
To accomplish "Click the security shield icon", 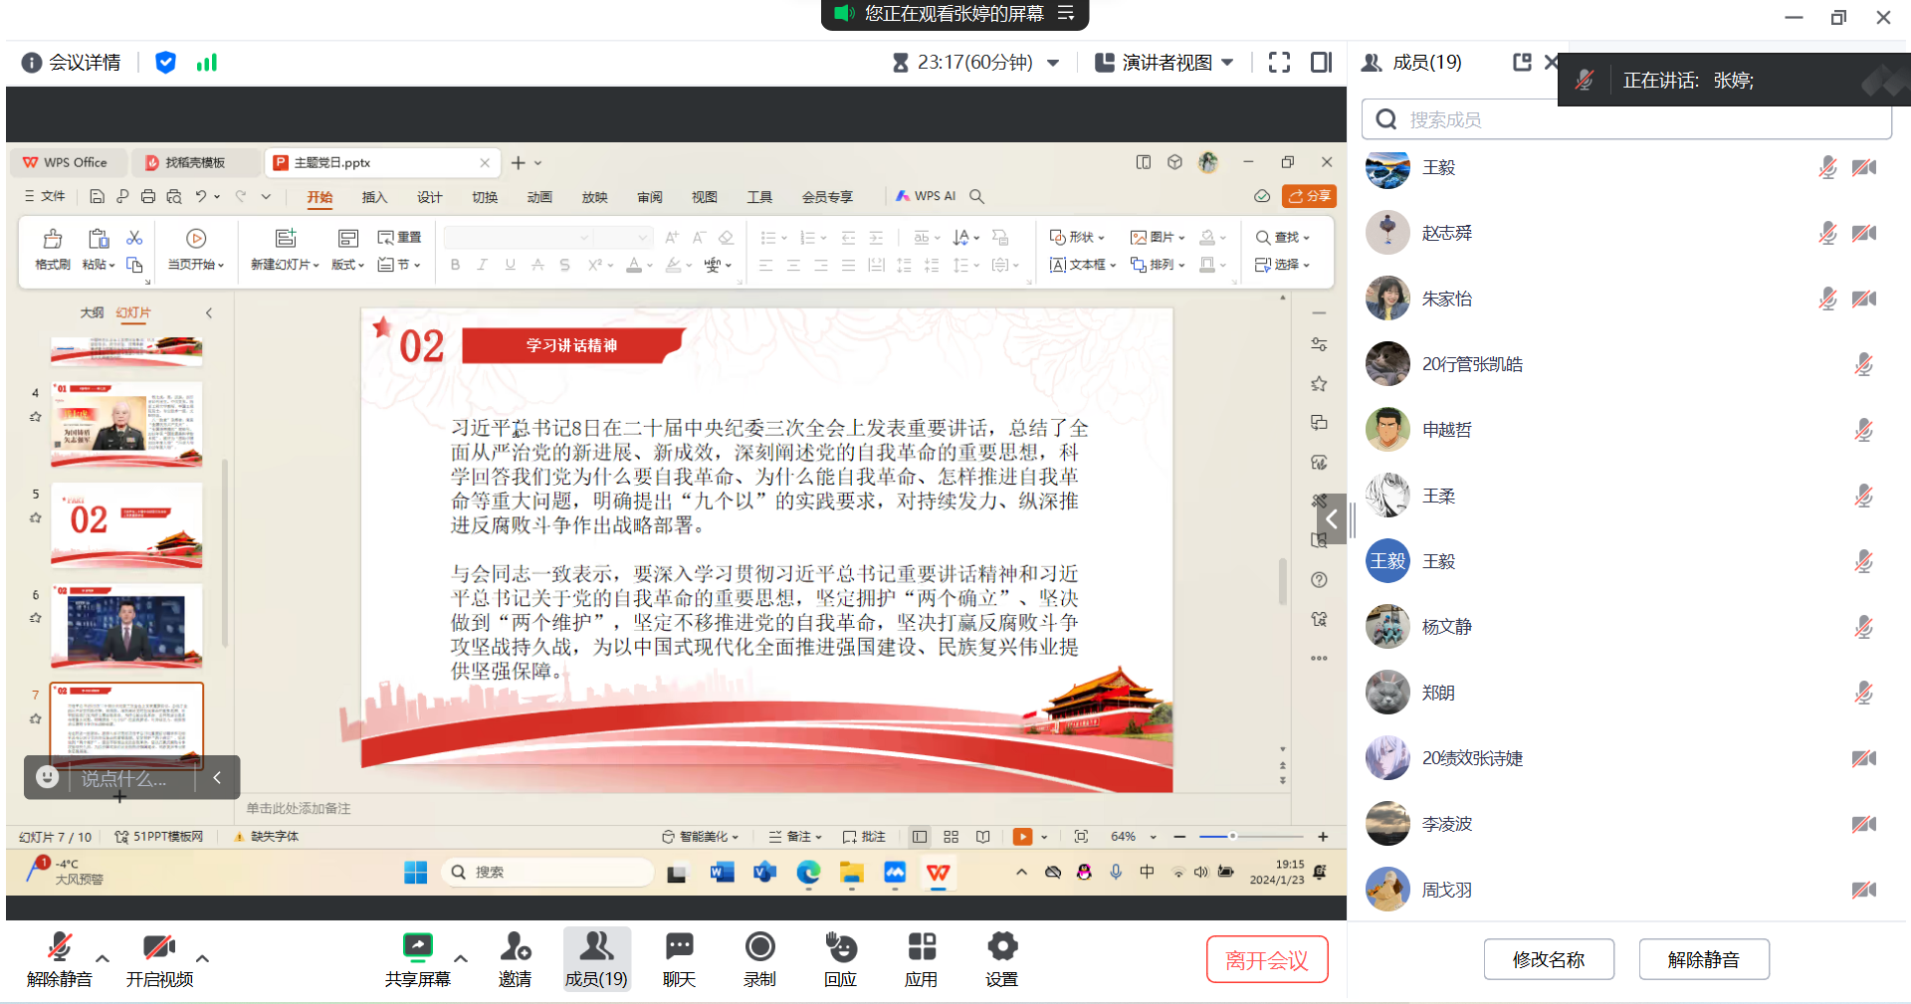I will click(165, 63).
